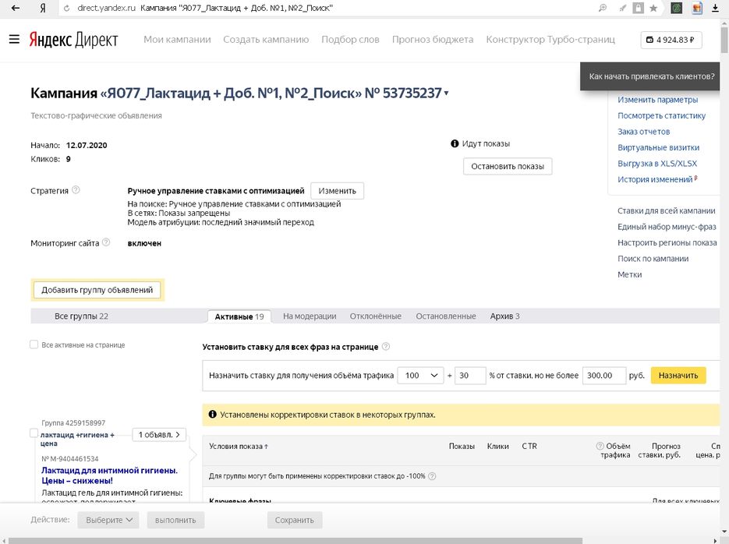Image resolution: width=729 pixels, height=544 pixels.
Task: Switch to the Архив 3 tab
Action: pos(505,316)
